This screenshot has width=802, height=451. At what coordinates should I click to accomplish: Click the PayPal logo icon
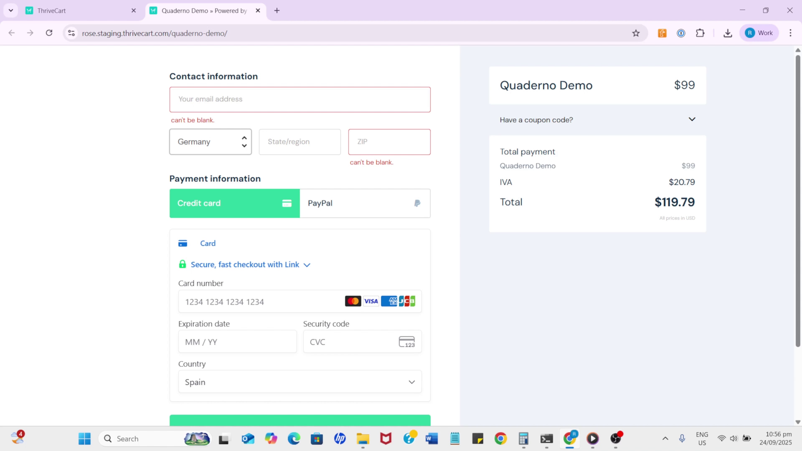click(x=417, y=203)
